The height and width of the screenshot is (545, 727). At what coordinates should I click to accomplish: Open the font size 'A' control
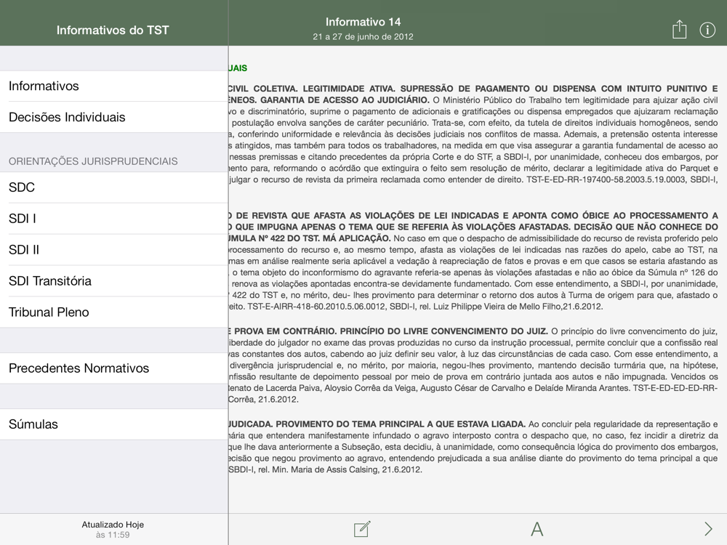[537, 529]
